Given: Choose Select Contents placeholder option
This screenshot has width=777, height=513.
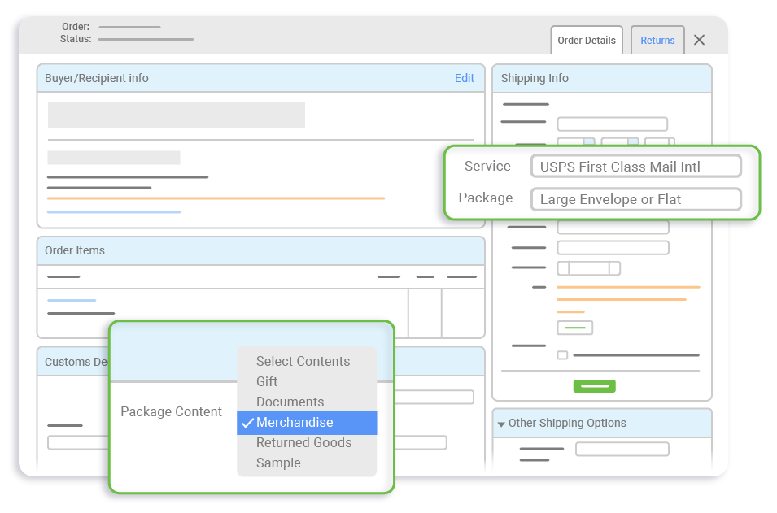Looking at the screenshot, I should click(x=303, y=361).
